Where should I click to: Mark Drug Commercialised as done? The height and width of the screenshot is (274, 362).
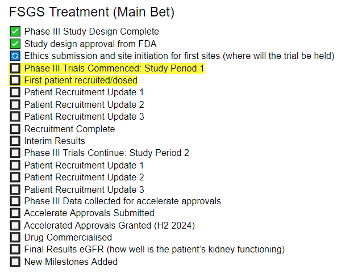[x=15, y=237]
